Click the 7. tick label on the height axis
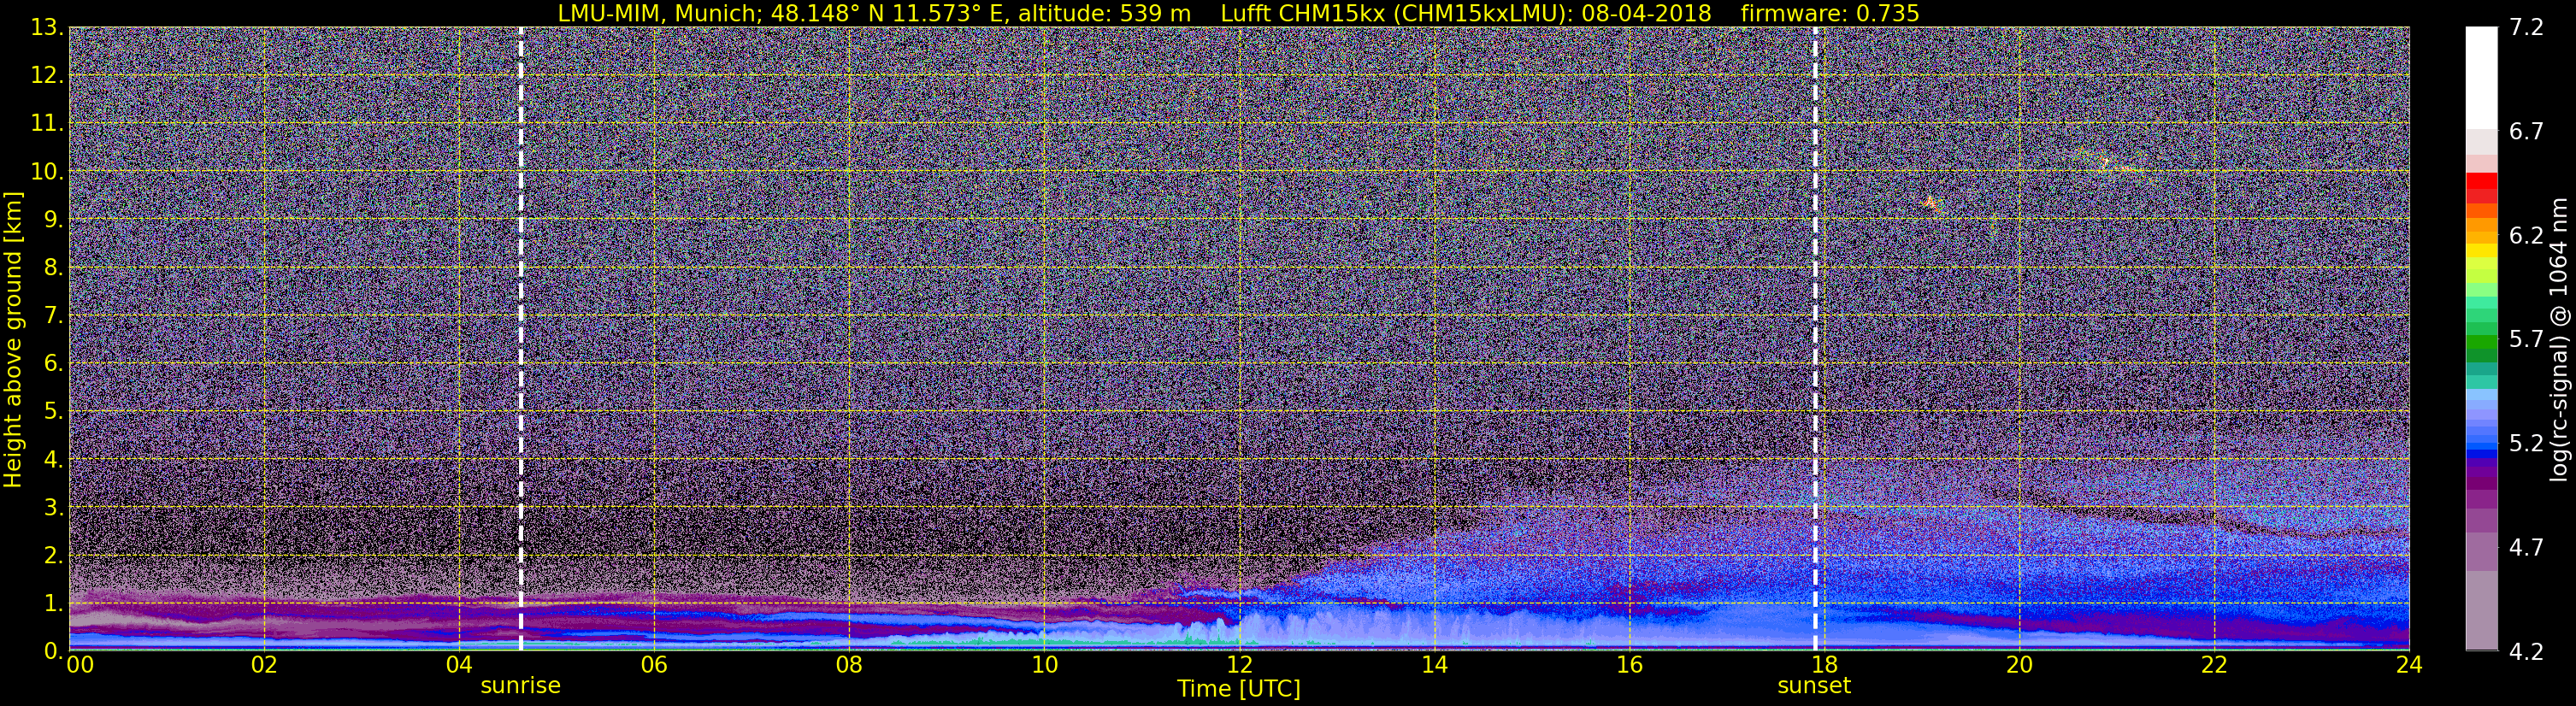The height and width of the screenshot is (706, 2576). [54, 316]
